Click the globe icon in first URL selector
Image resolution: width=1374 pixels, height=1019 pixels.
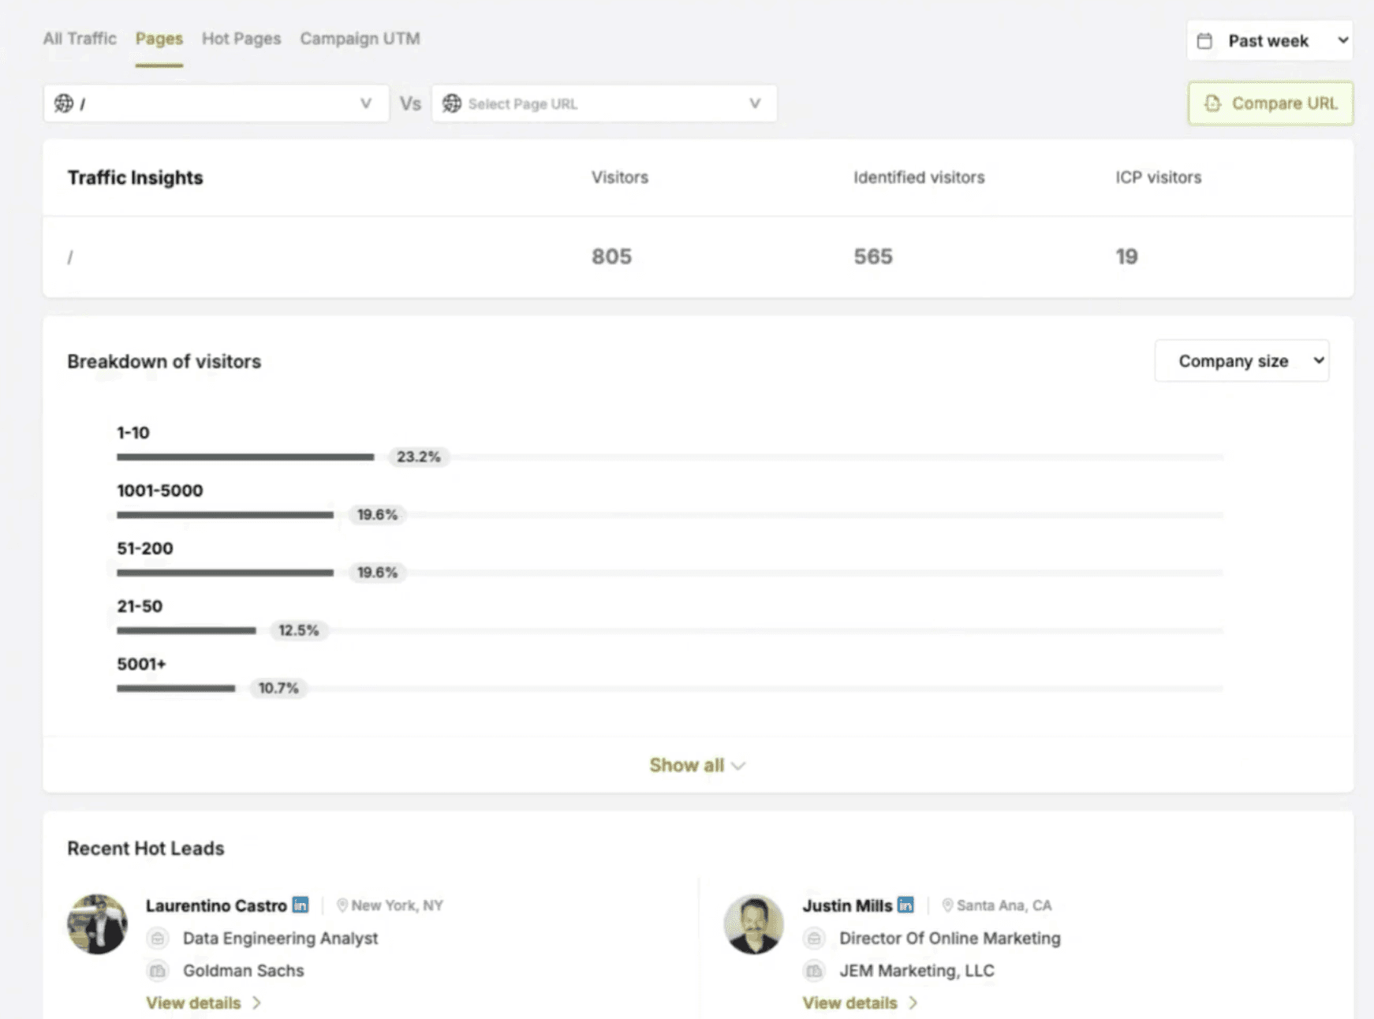tap(64, 103)
